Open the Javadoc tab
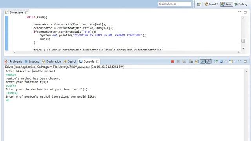 pos(32,61)
